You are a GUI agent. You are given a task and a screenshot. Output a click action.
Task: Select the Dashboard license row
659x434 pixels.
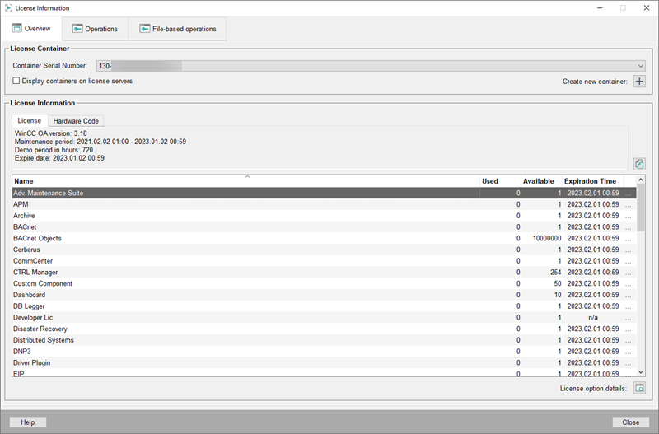(324, 296)
